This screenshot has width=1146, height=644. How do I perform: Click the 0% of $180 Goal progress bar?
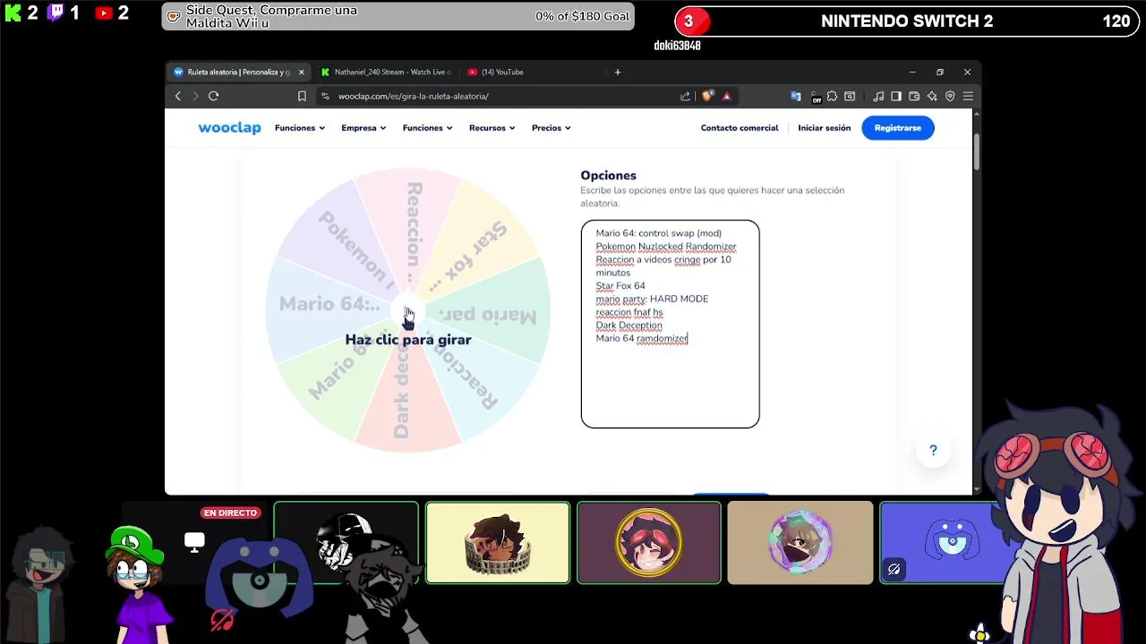[x=398, y=16]
